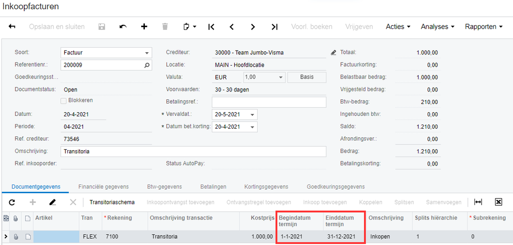This screenshot has width=513, height=245.
Task: Click the Splitsen button
Action: click(404, 202)
